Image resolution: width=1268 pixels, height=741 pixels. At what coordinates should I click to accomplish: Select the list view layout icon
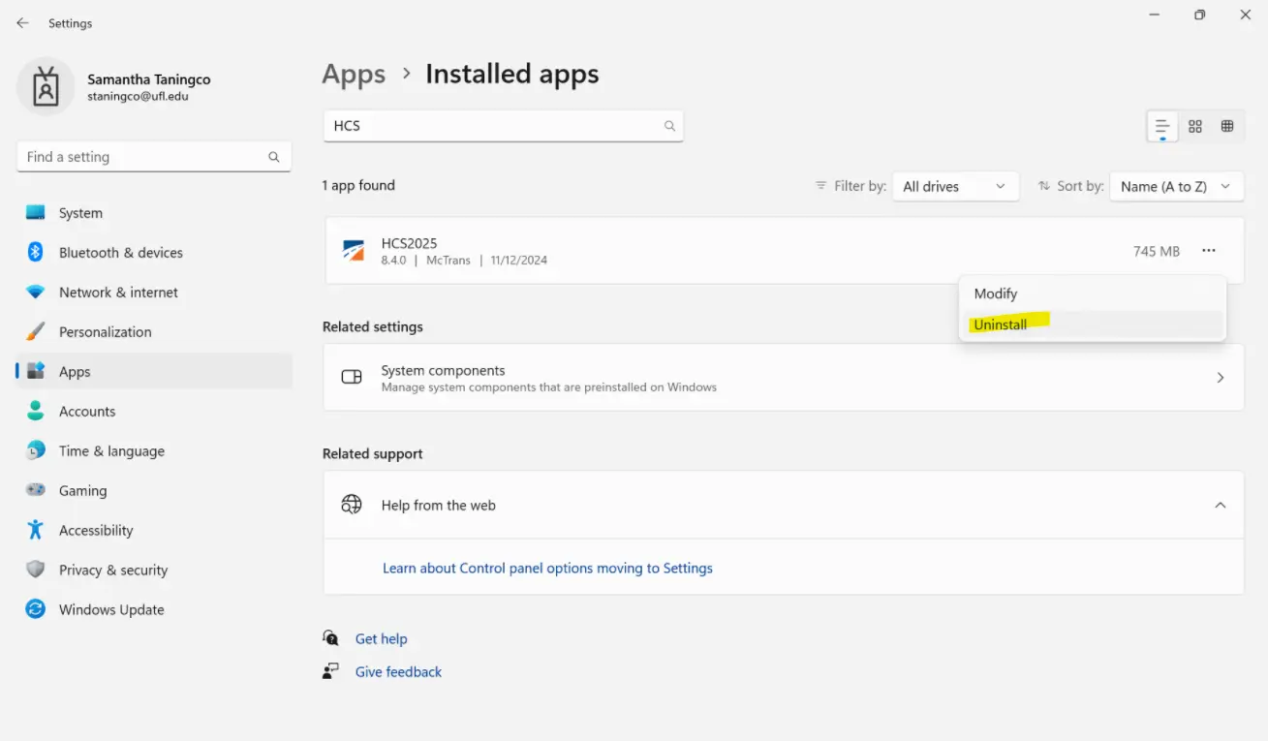[1162, 126]
